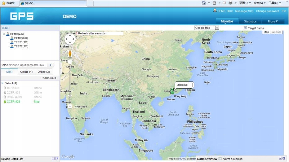Zoom in with the map plus button

[x=70, y=62]
